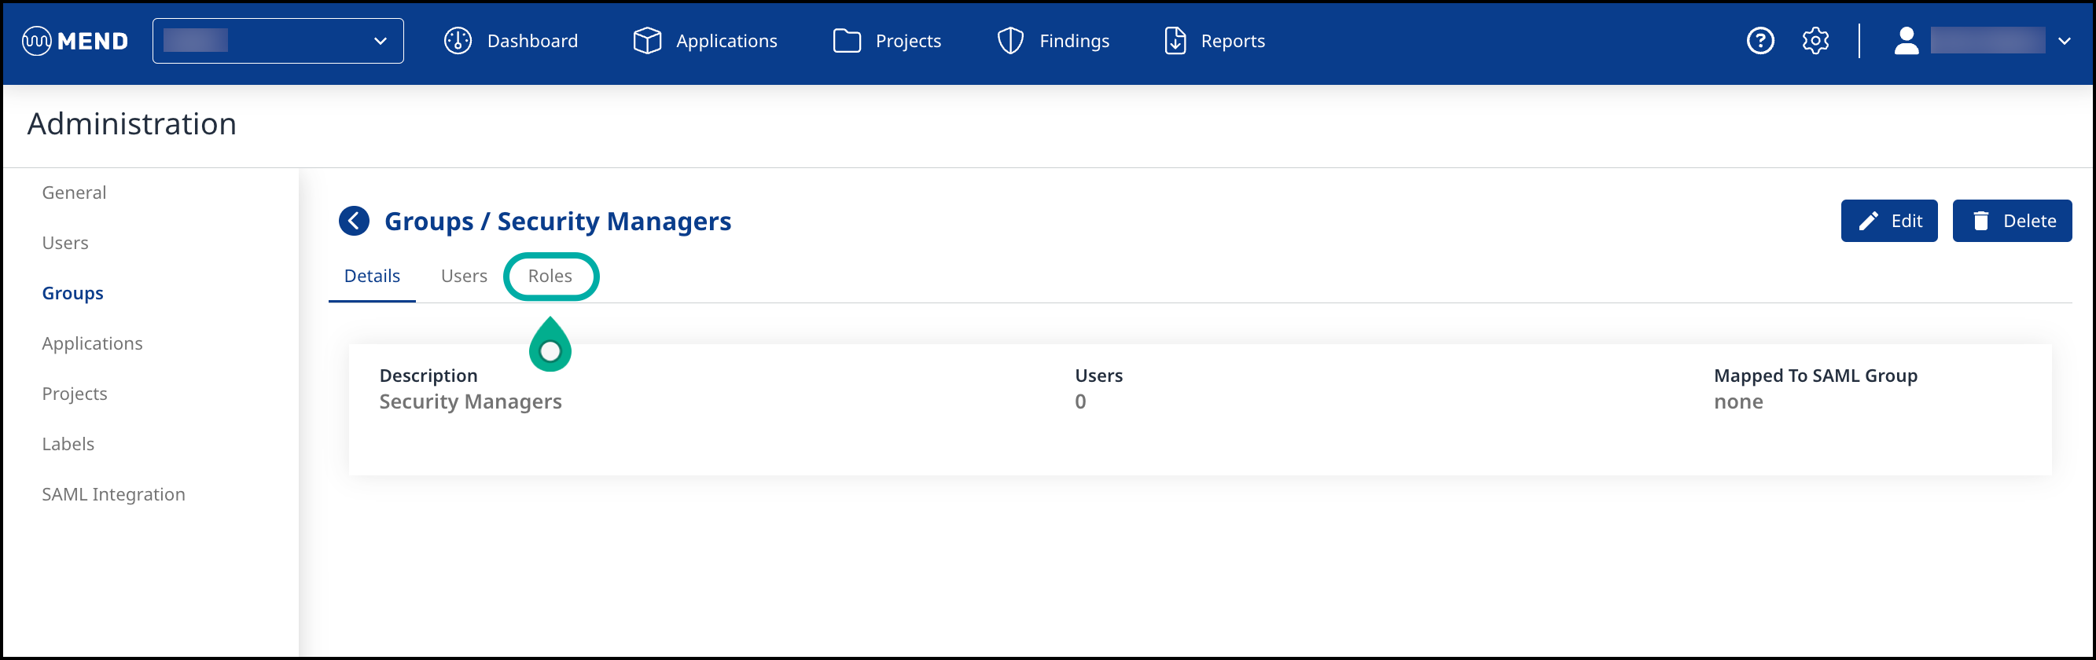Click the user profile avatar icon
This screenshot has width=2096, height=660.
(x=1906, y=41)
